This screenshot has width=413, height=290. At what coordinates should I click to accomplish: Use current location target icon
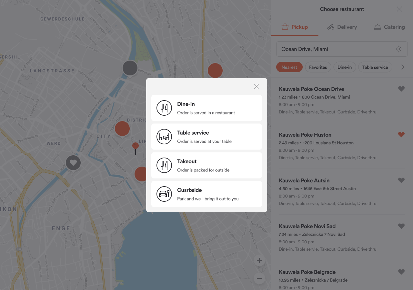[399, 49]
